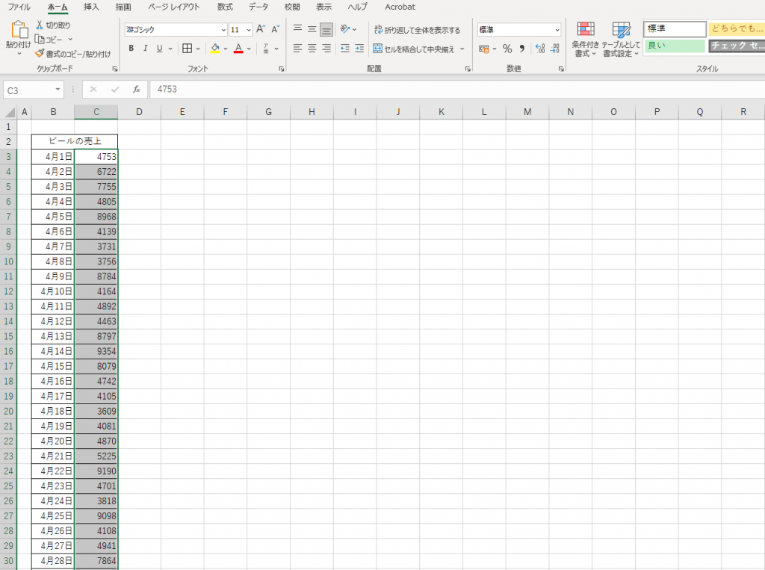Screen dimensions: 765x570
Task: Apply the yellow fill color bucket
Action: pyautogui.click(x=215, y=49)
